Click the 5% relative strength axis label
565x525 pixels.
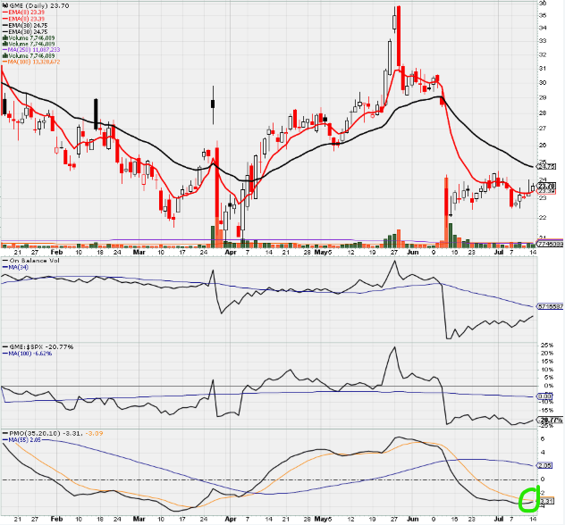pos(548,378)
